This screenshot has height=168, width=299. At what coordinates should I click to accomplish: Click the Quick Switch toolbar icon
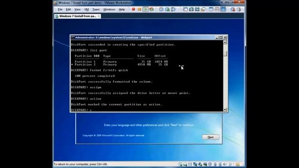click(x=197, y=9)
